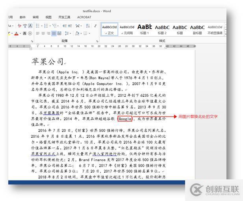Click the hanging indent ruler marker

pyautogui.click(x=31, y=48)
